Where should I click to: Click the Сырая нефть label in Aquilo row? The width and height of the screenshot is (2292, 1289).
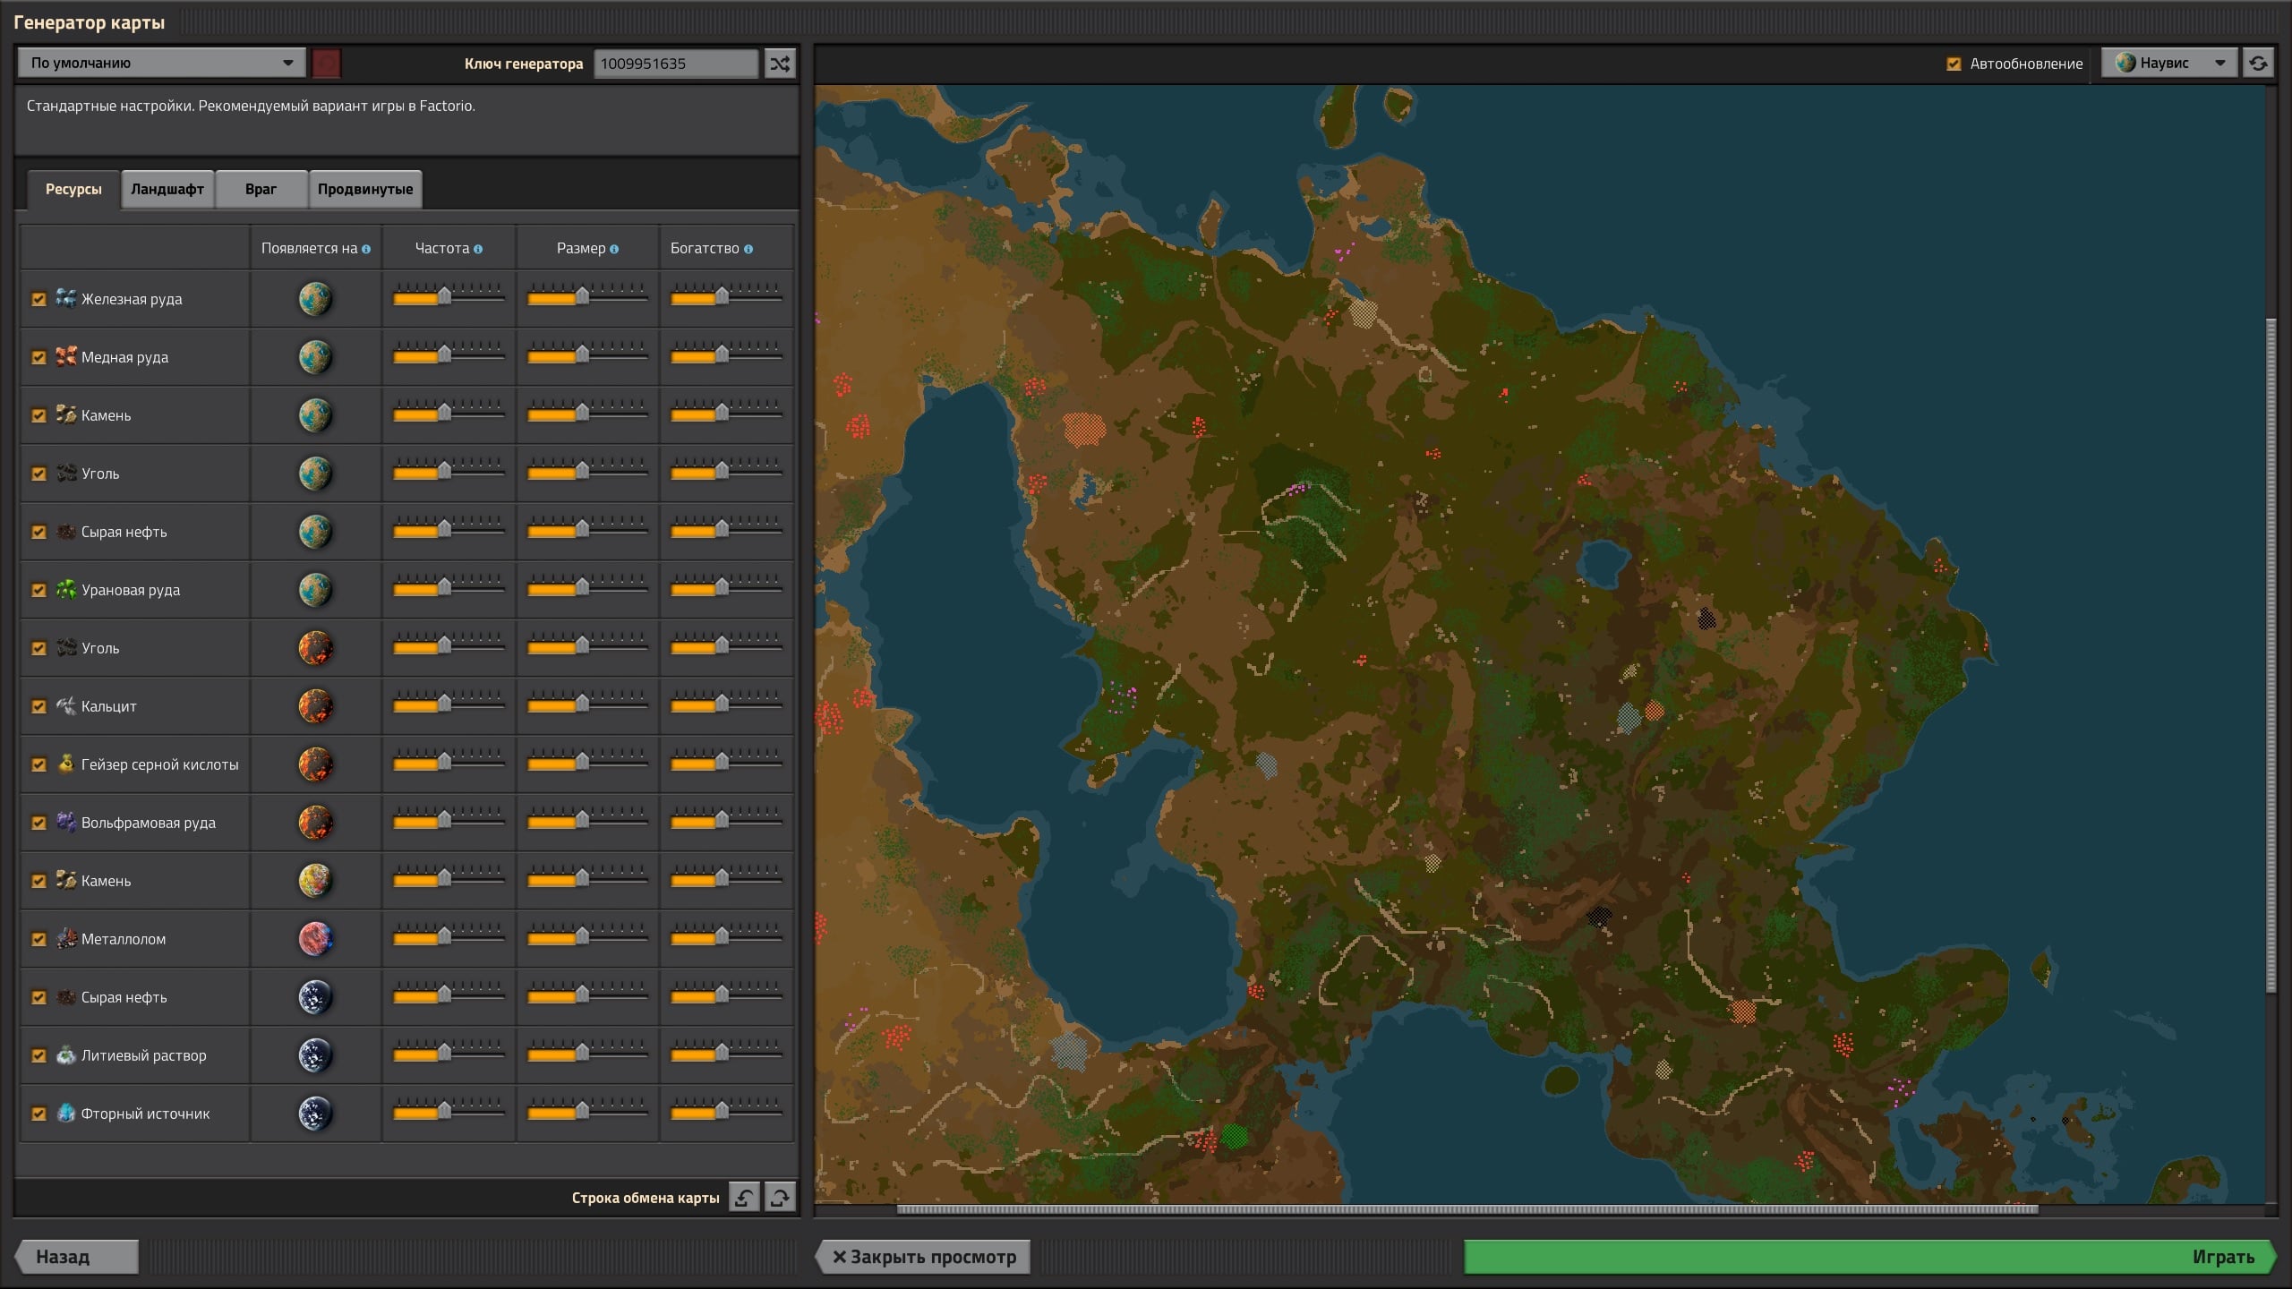(x=124, y=997)
